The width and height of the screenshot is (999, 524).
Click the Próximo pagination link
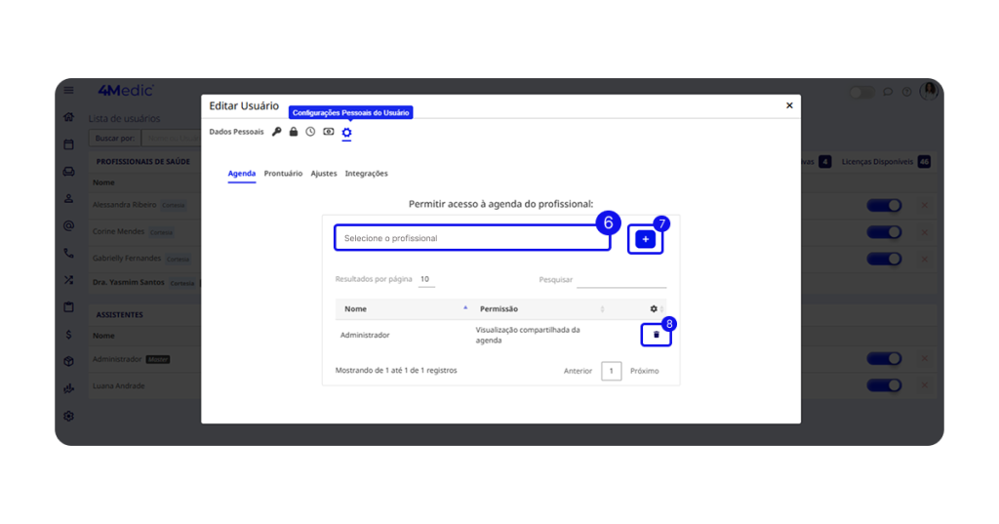pyautogui.click(x=644, y=371)
